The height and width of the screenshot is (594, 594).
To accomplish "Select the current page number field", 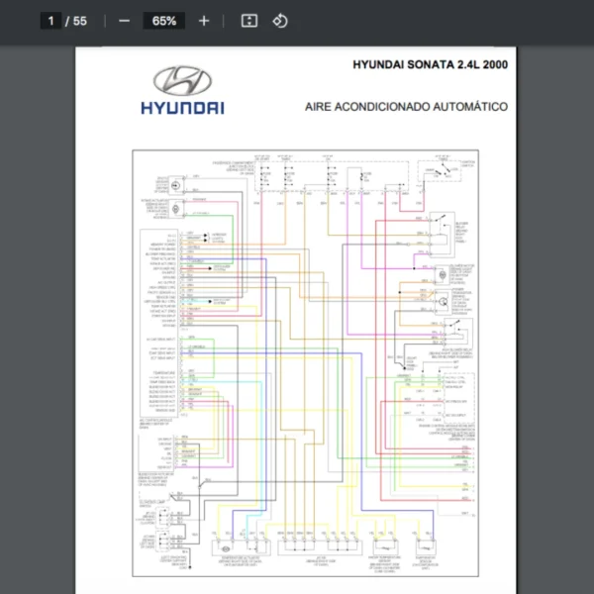I will [x=50, y=21].
